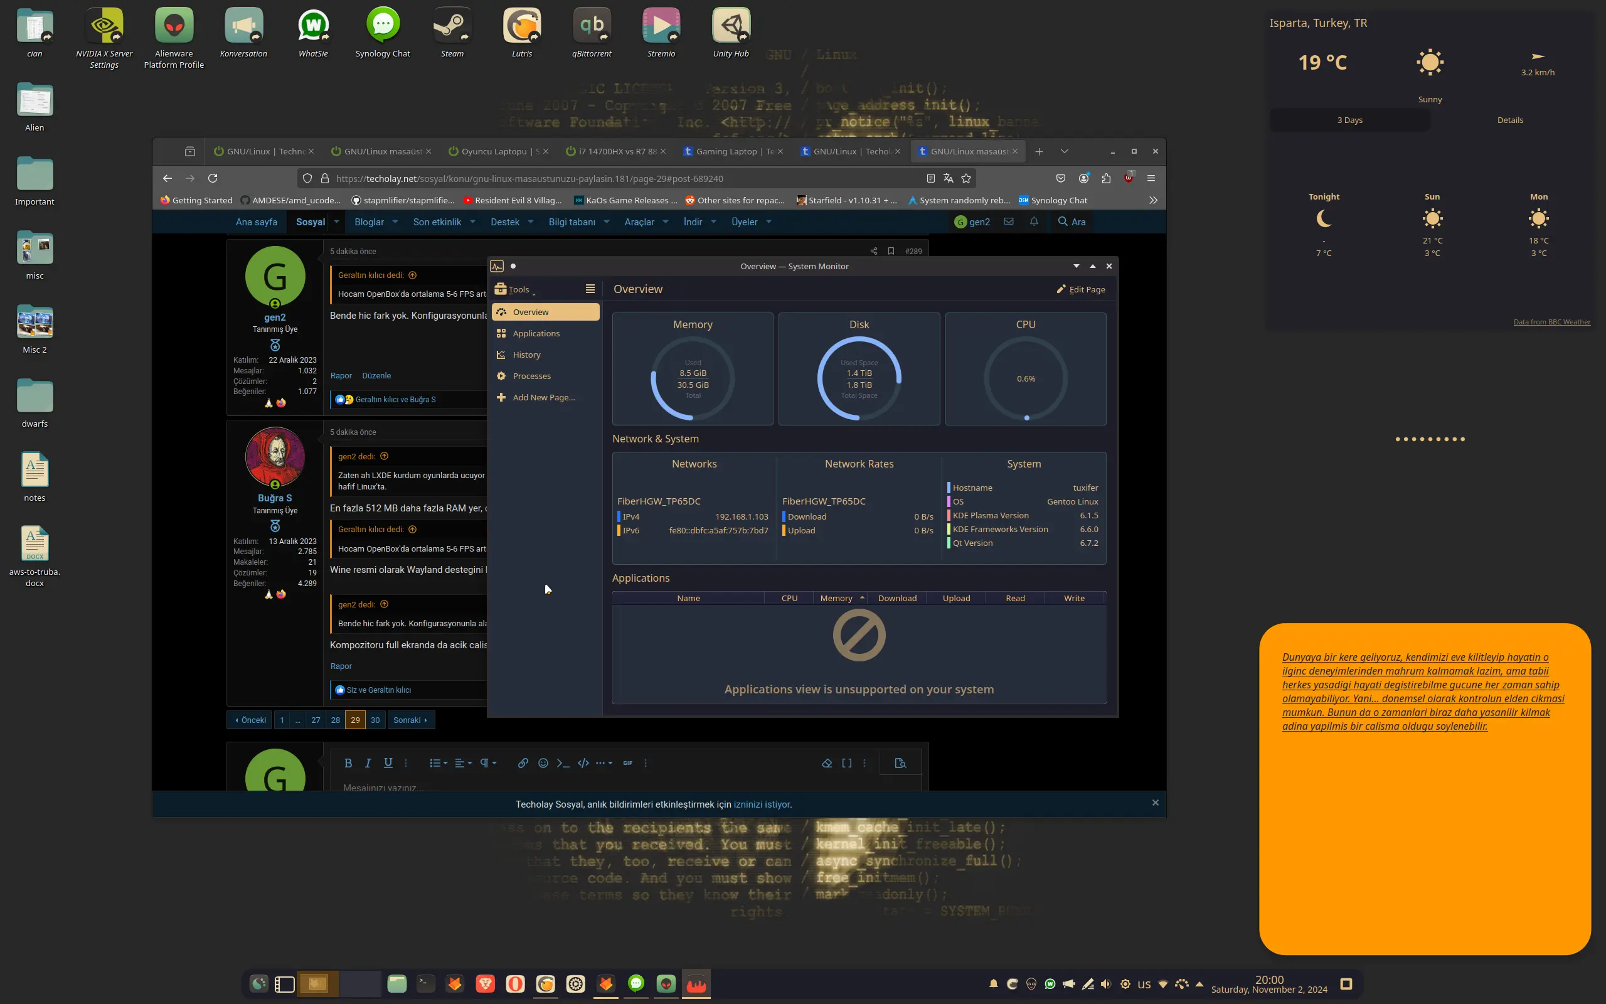Image resolution: width=1606 pixels, height=1004 pixels.
Task: Click translate page icon in address bar
Action: coord(949,178)
